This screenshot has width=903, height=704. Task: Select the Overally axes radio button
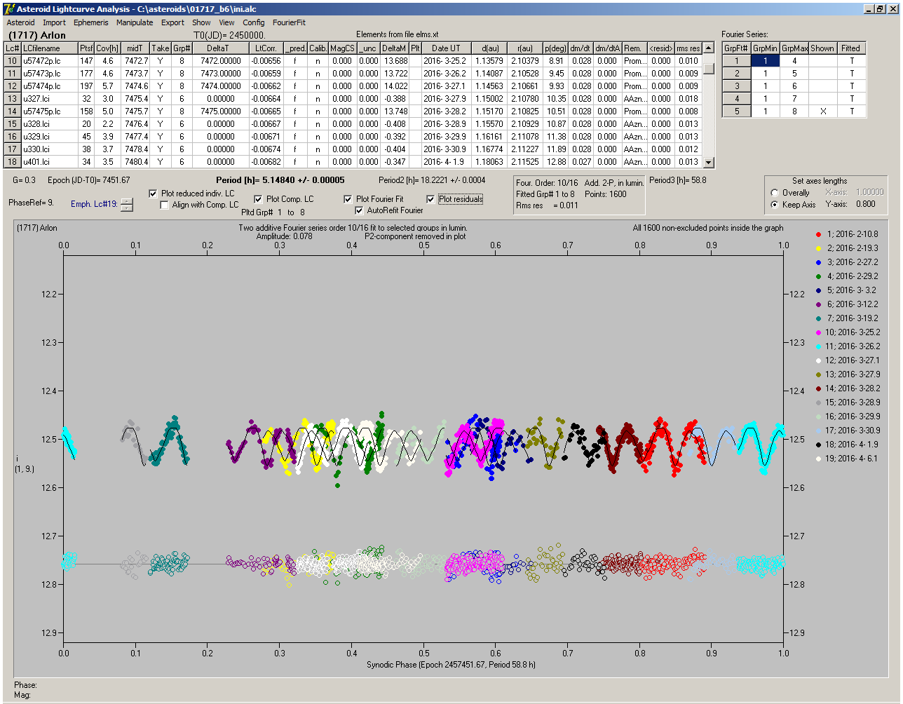point(775,193)
